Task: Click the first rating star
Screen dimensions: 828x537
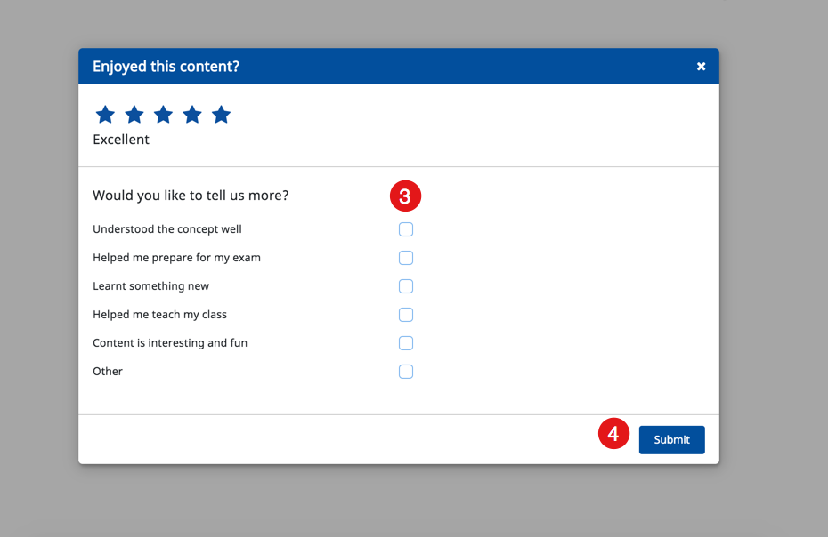Action: coord(105,115)
